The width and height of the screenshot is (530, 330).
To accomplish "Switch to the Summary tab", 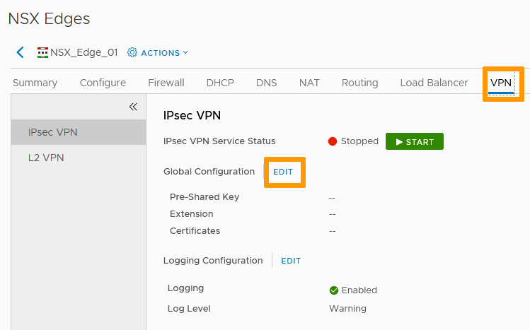I will tap(35, 83).
